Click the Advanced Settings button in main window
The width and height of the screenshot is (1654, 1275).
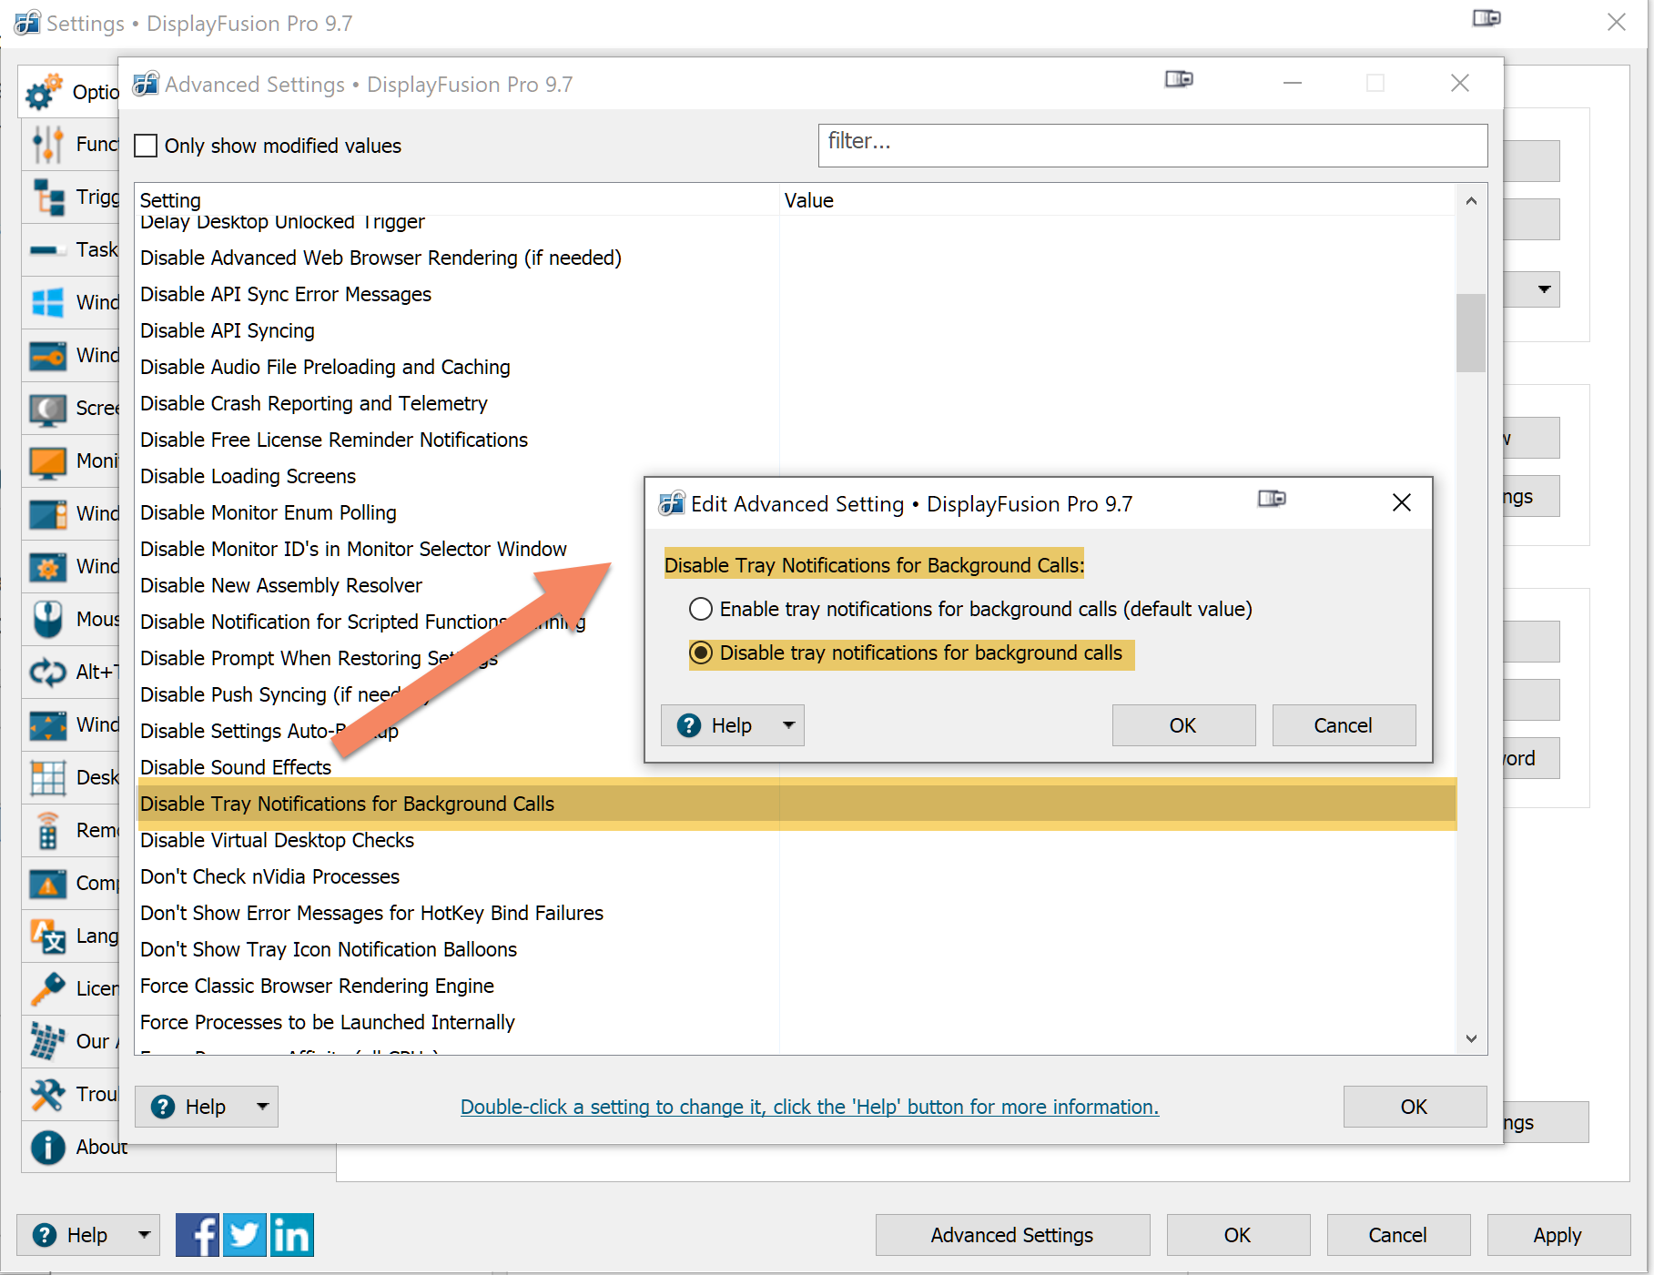coord(1012,1235)
